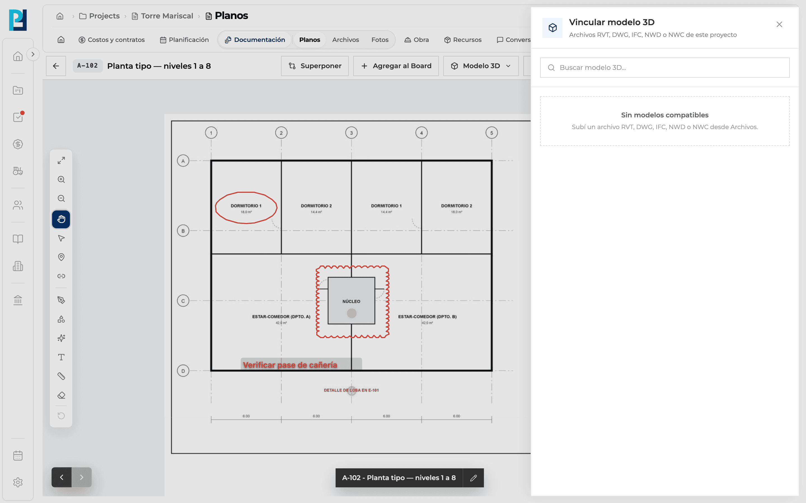The image size is (806, 503).
Task: Open the Obra section
Action: click(x=416, y=40)
